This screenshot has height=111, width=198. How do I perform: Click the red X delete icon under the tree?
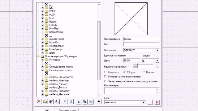[x=39, y=101]
